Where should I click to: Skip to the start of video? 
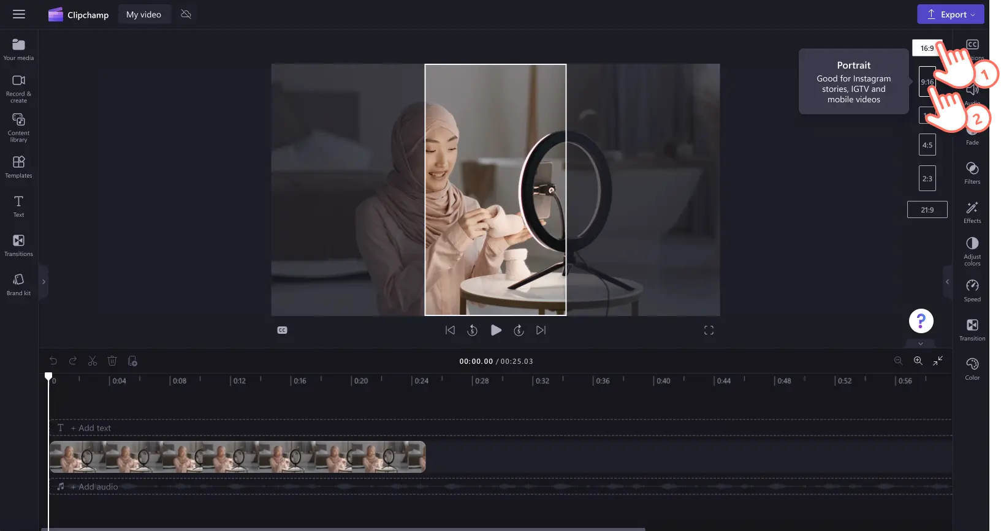pyautogui.click(x=450, y=330)
